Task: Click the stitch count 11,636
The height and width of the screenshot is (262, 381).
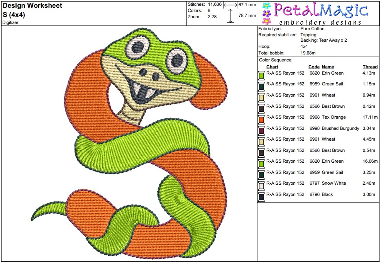Action: pyautogui.click(x=215, y=4)
